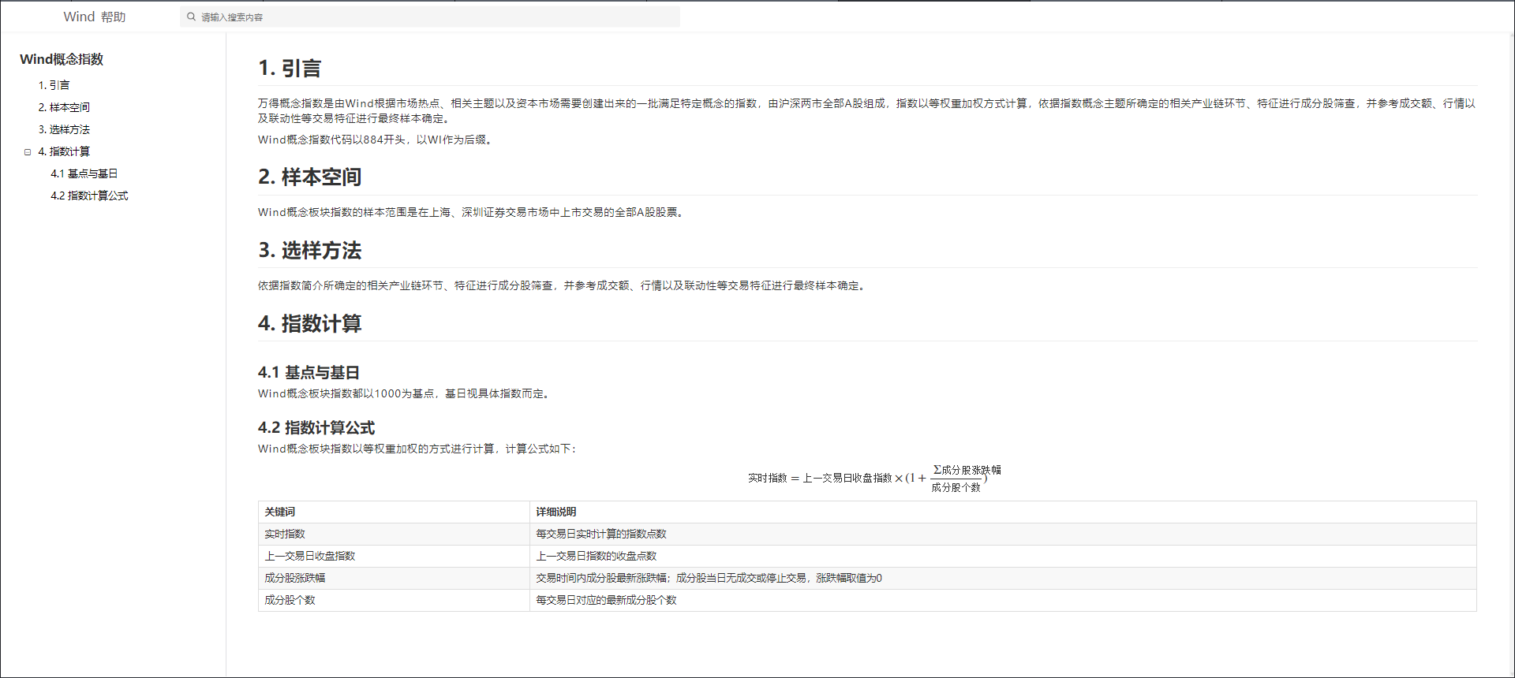Click the magnifier search icon
The image size is (1515, 678).
pyautogui.click(x=191, y=17)
